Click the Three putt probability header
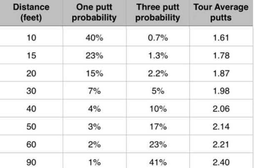This screenshot has height=168, width=254. (x=158, y=13)
